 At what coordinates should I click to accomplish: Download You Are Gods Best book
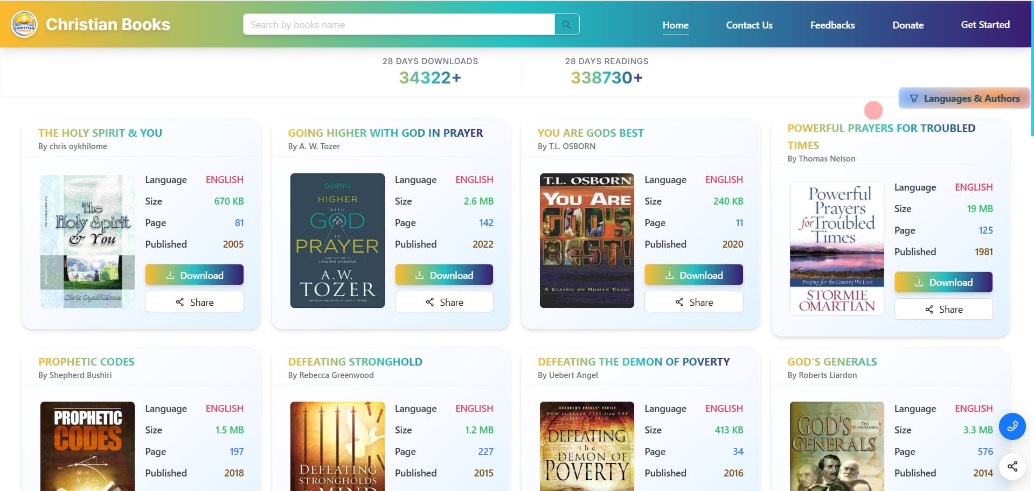click(693, 275)
